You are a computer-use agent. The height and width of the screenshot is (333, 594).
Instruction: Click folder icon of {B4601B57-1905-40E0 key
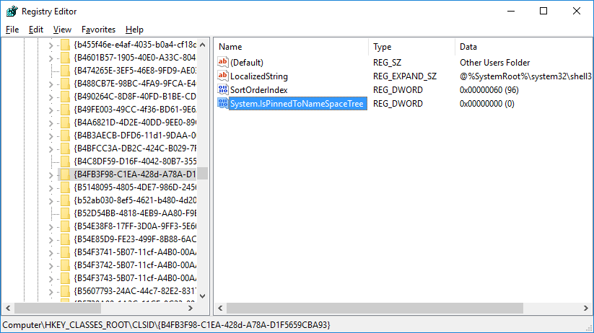(x=65, y=58)
